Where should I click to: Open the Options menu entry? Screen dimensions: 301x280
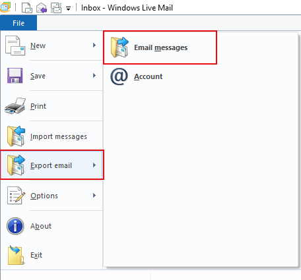(x=51, y=196)
